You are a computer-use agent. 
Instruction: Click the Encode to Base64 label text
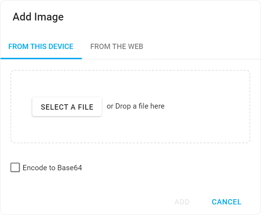coord(52,168)
